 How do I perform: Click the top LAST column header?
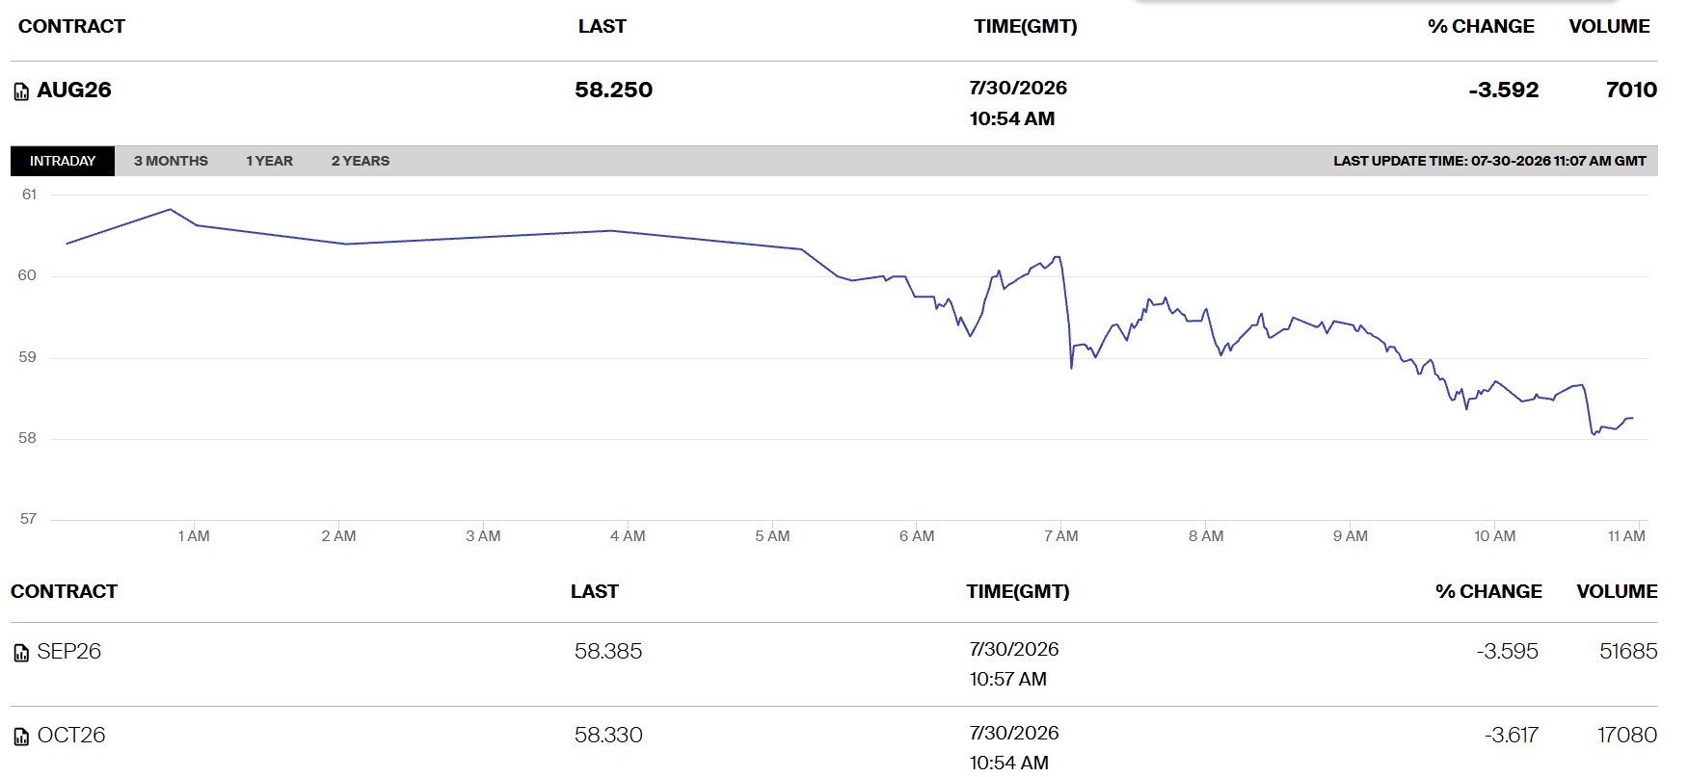[603, 27]
